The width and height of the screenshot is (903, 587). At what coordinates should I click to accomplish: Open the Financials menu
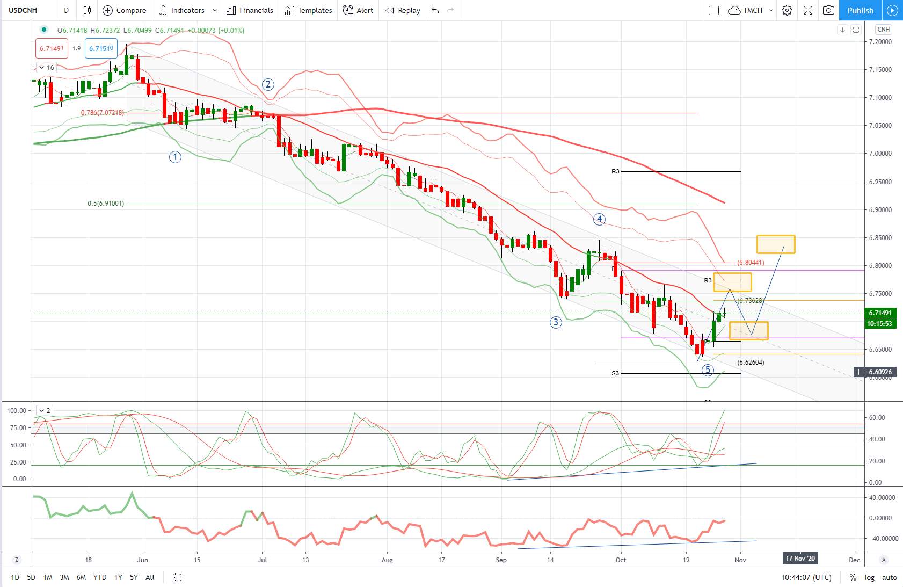(x=250, y=10)
